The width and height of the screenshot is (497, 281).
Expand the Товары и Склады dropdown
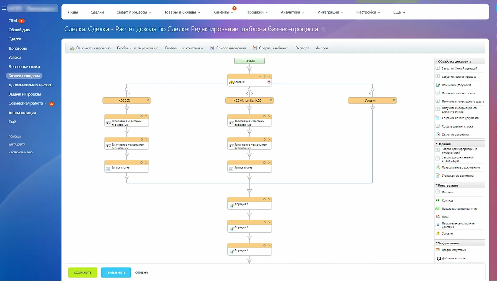pos(199,12)
